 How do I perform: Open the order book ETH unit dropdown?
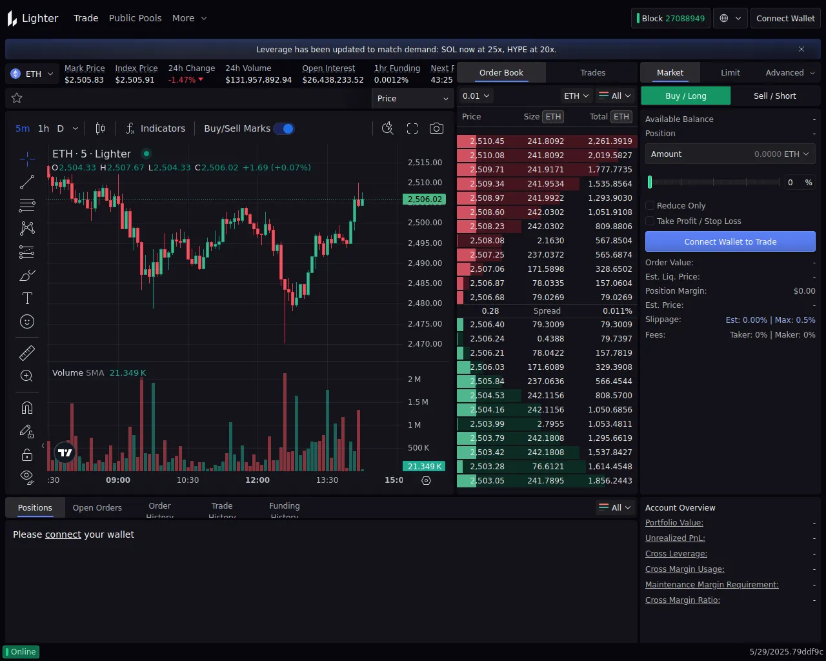(x=576, y=96)
